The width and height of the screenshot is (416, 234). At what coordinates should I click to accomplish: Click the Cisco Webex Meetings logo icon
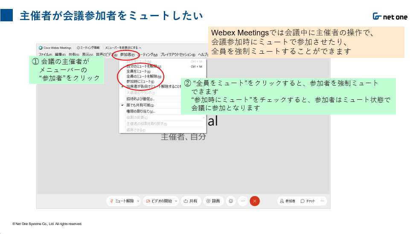click(x=41, y=48)
